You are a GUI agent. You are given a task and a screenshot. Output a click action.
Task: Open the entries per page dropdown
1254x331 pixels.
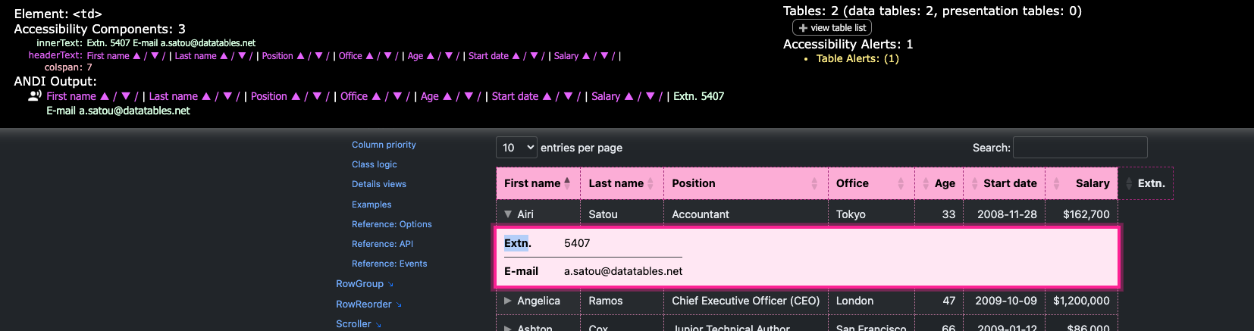tap(517, 148)
